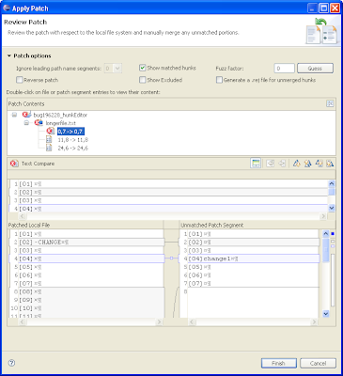Click Patched Local File horizontal scrollbar right arrow

(159, 321)
